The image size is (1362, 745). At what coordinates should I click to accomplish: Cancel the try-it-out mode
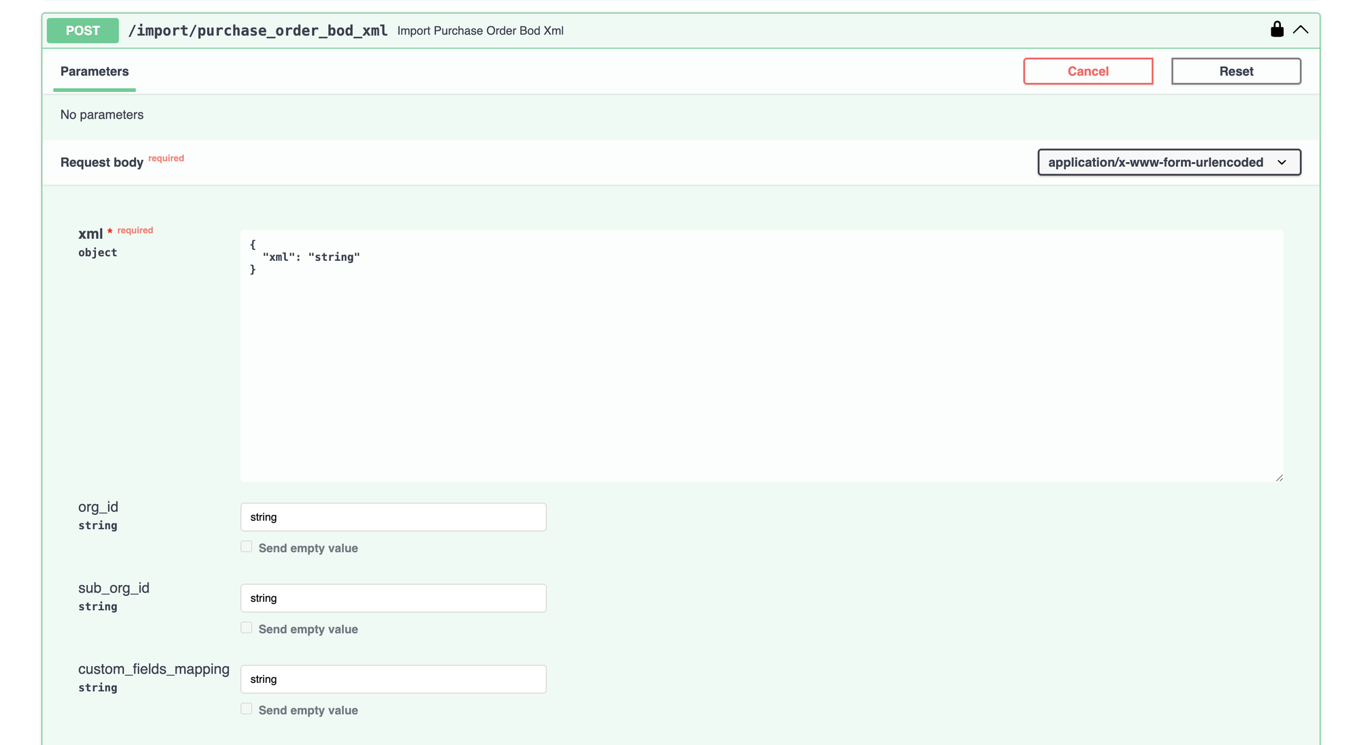tap(1088, 72)
